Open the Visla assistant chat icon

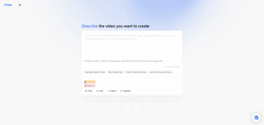tap(257, 118)
